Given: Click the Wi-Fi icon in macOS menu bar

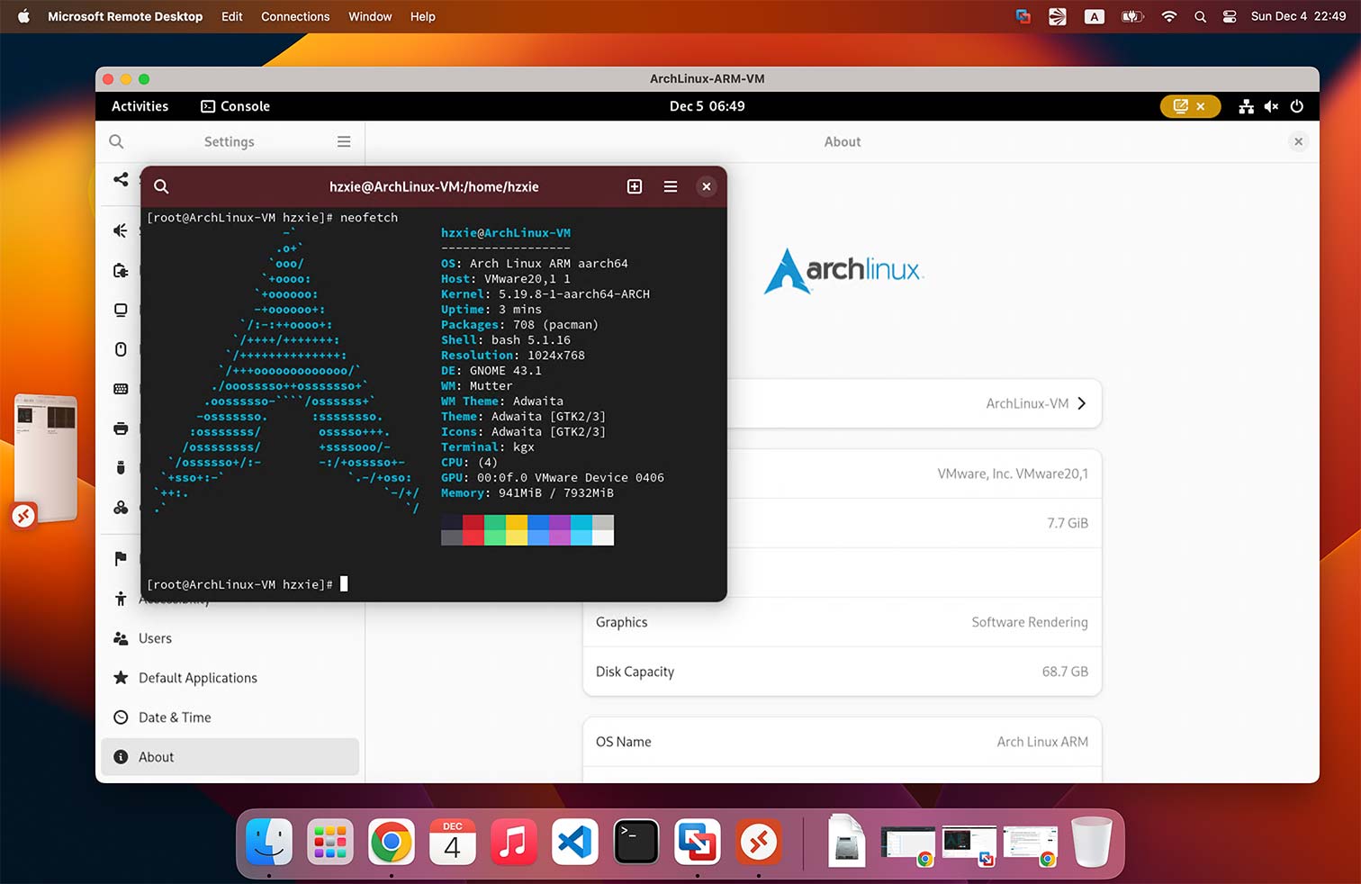Looking at the screenshot, I should [x=1169, y=16].
